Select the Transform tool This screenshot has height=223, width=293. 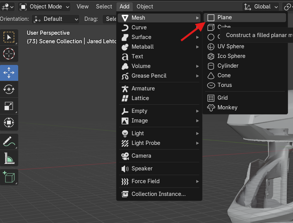[x=9, y=123]
